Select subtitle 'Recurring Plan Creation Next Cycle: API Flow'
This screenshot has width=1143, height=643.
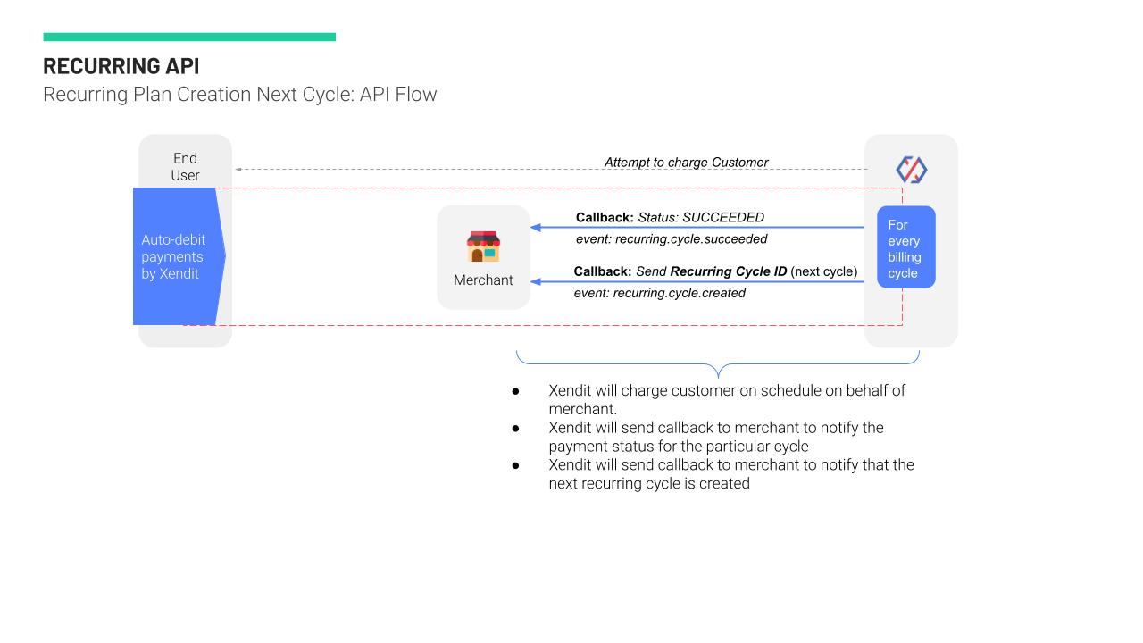coord(240,94)
